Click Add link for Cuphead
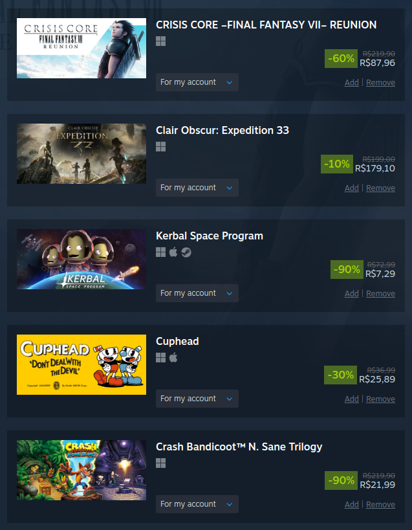The width and height of the screenshot is (412, 530). (x=352, y=399)
